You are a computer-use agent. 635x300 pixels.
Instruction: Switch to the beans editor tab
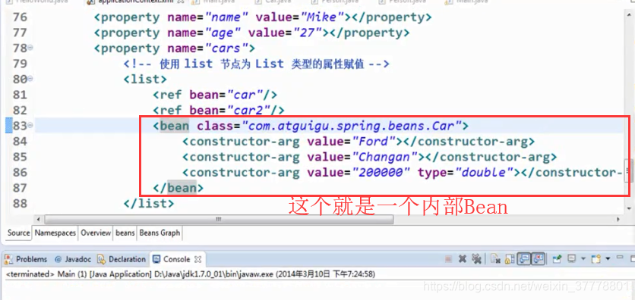click(x=125, y=233)
